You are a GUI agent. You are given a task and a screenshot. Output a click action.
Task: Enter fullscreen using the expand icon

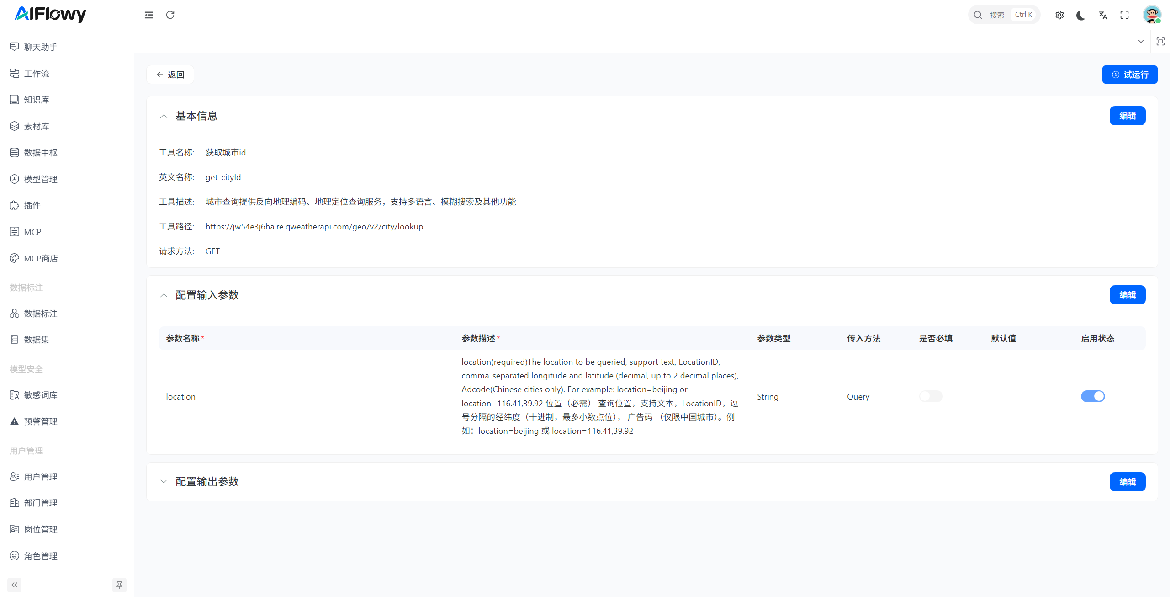coord(1124,15)
